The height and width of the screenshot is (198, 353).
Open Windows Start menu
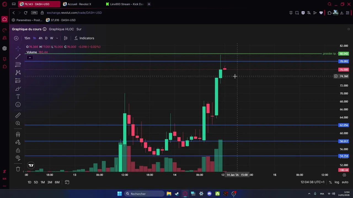coord(119,194)
